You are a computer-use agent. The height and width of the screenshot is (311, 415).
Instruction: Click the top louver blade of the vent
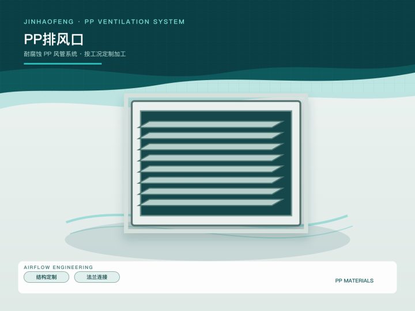[211, 124]
